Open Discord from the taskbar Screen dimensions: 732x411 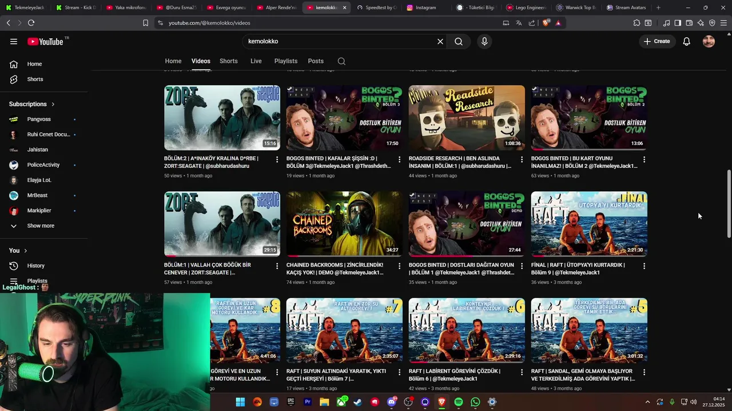[392, 402]
